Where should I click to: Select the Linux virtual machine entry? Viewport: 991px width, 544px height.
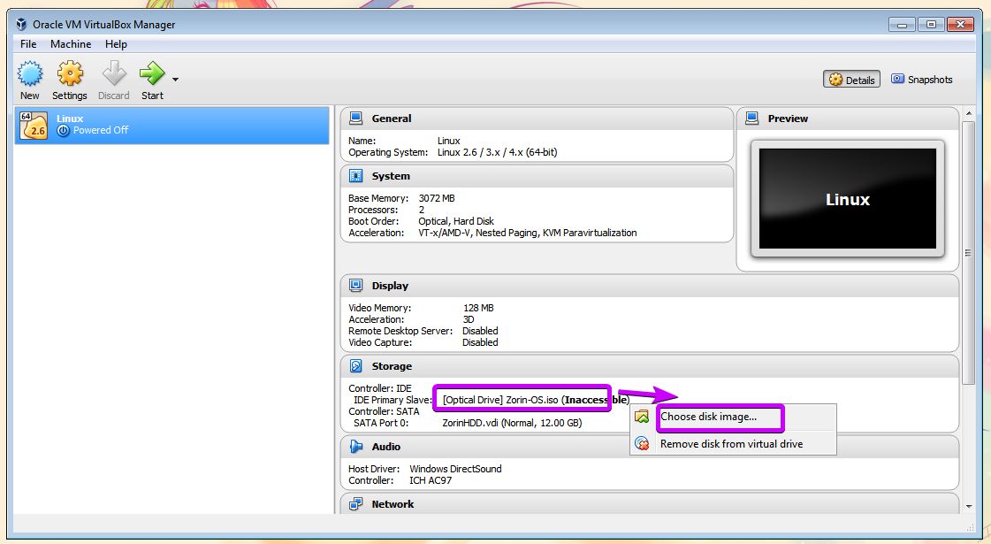pos(172,125)
